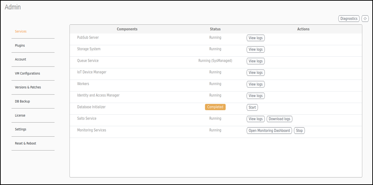373x185 pixels.
Task: View logs for PubSub Server
Action: (x=255, y=38)
